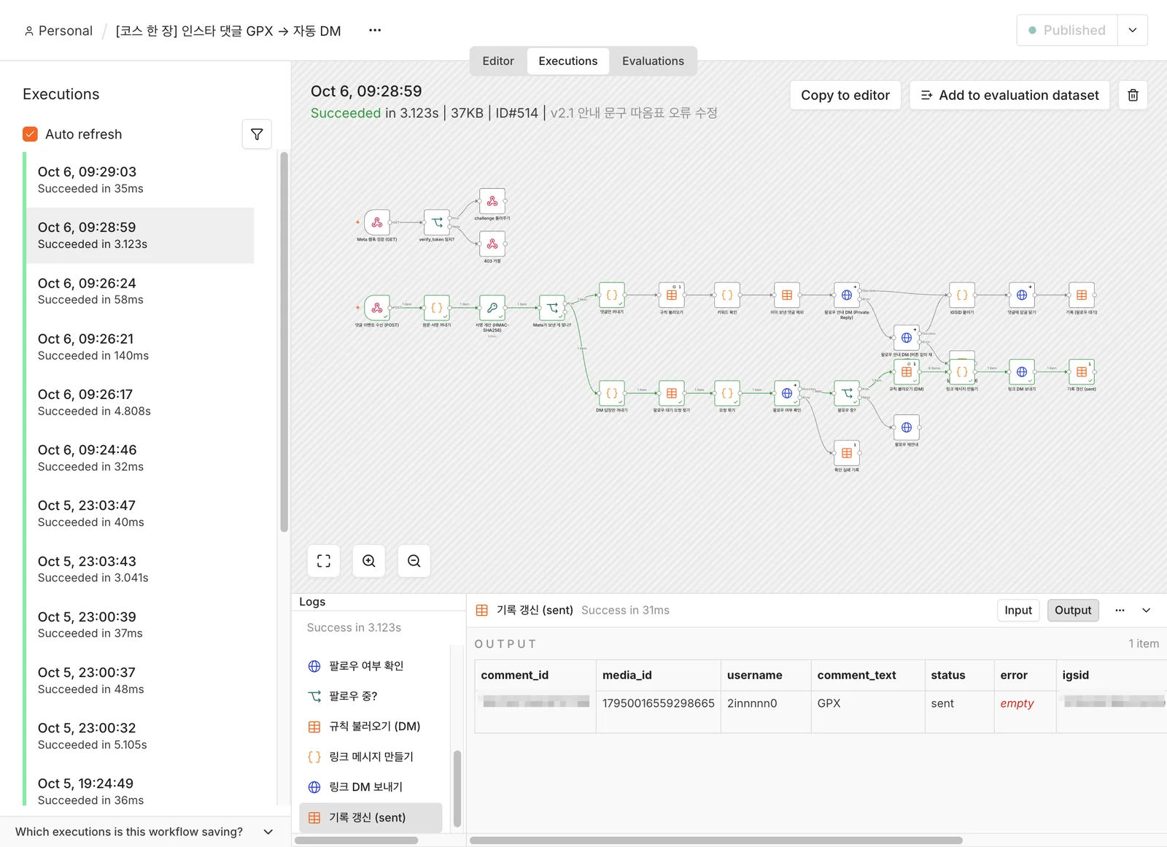Switch to the Executions tab
The image size is (1167, 847).
tap(568, 61)
